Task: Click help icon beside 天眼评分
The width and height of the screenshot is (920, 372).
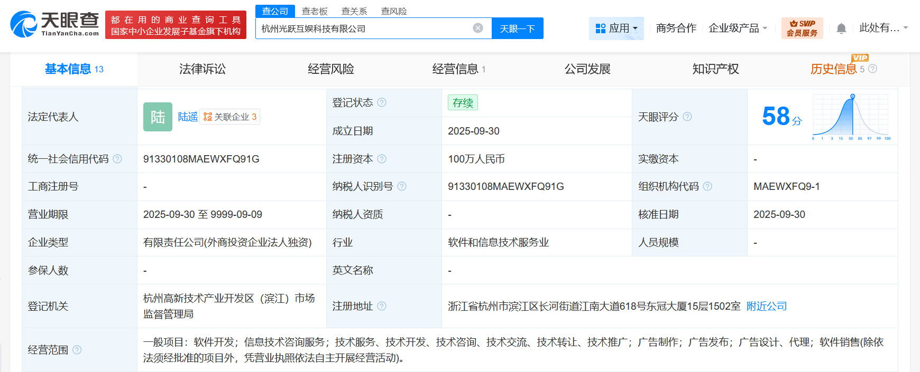Action: (x=687, y=117)
